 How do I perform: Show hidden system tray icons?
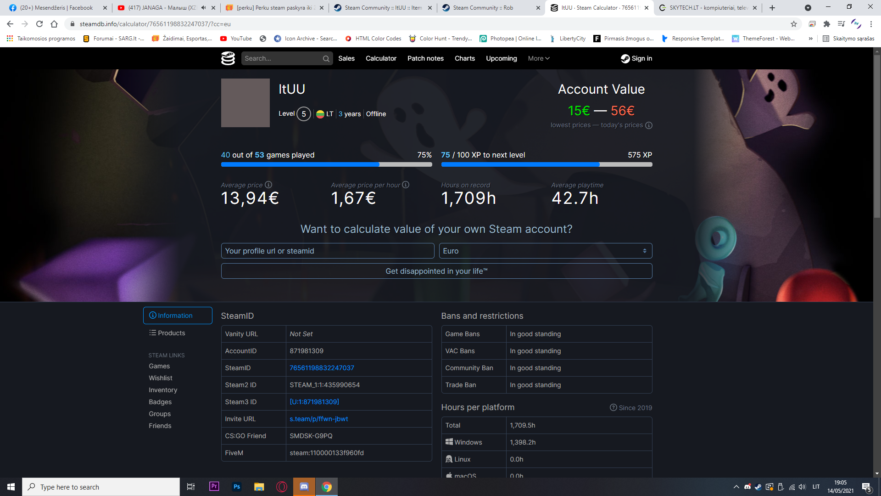(736, 487)
